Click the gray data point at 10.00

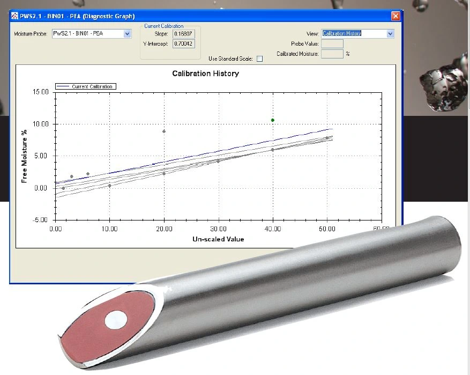[x=109, y=186]
